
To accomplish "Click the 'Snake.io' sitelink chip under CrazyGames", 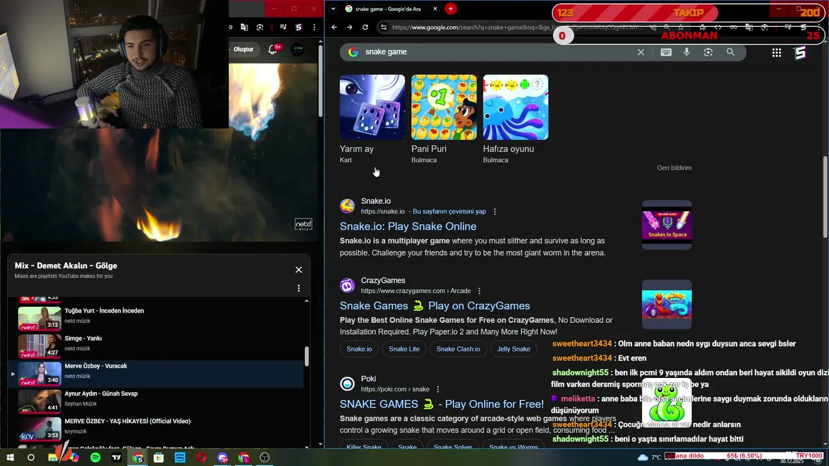I will 359,349.
